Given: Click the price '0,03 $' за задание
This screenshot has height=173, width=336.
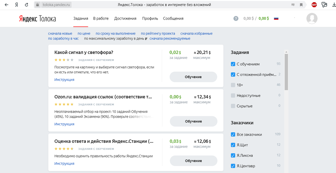Looking at the screenshot, I should point(176,141).
